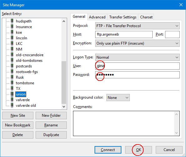186x157 pixels.
Task: Select the old-tombstones site entry
Action: coord(29,61)
